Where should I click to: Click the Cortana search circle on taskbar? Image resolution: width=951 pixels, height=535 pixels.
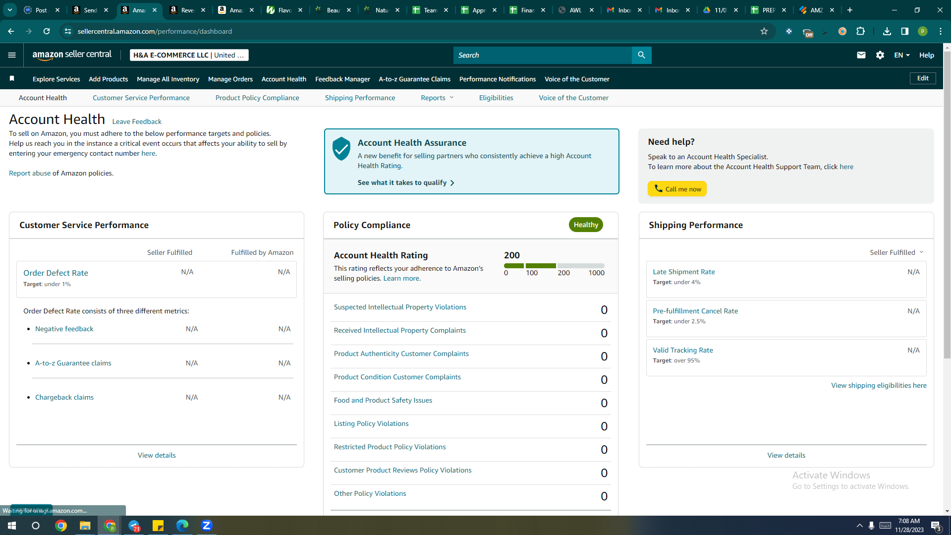36,526
